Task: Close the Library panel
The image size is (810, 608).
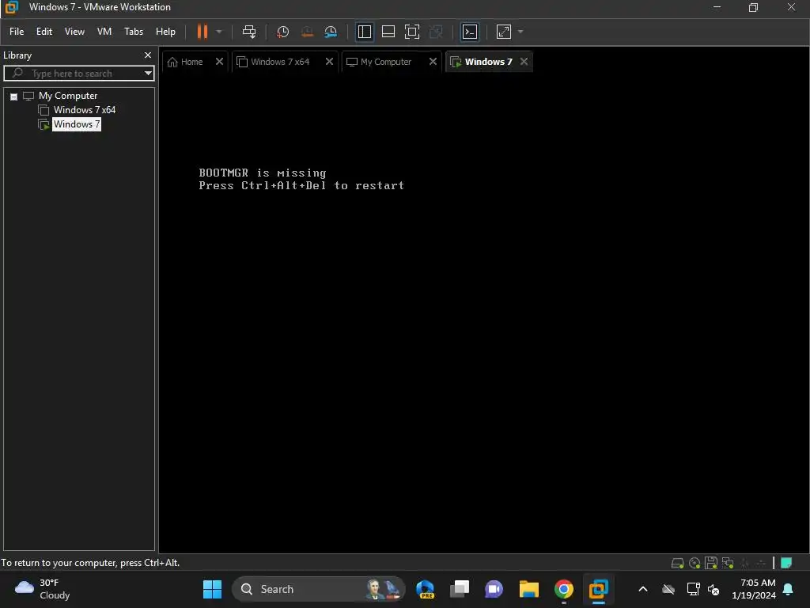Action: pos(148,55)
